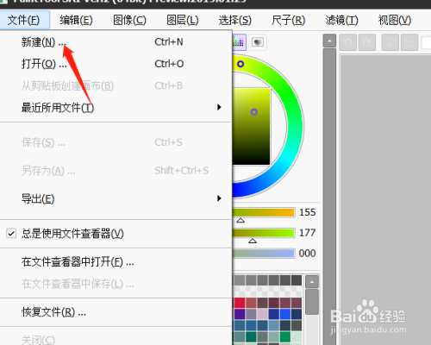Open the 编辑(E) menu
431x345 pixels.
pyautogui.click(x=76, y=20)
